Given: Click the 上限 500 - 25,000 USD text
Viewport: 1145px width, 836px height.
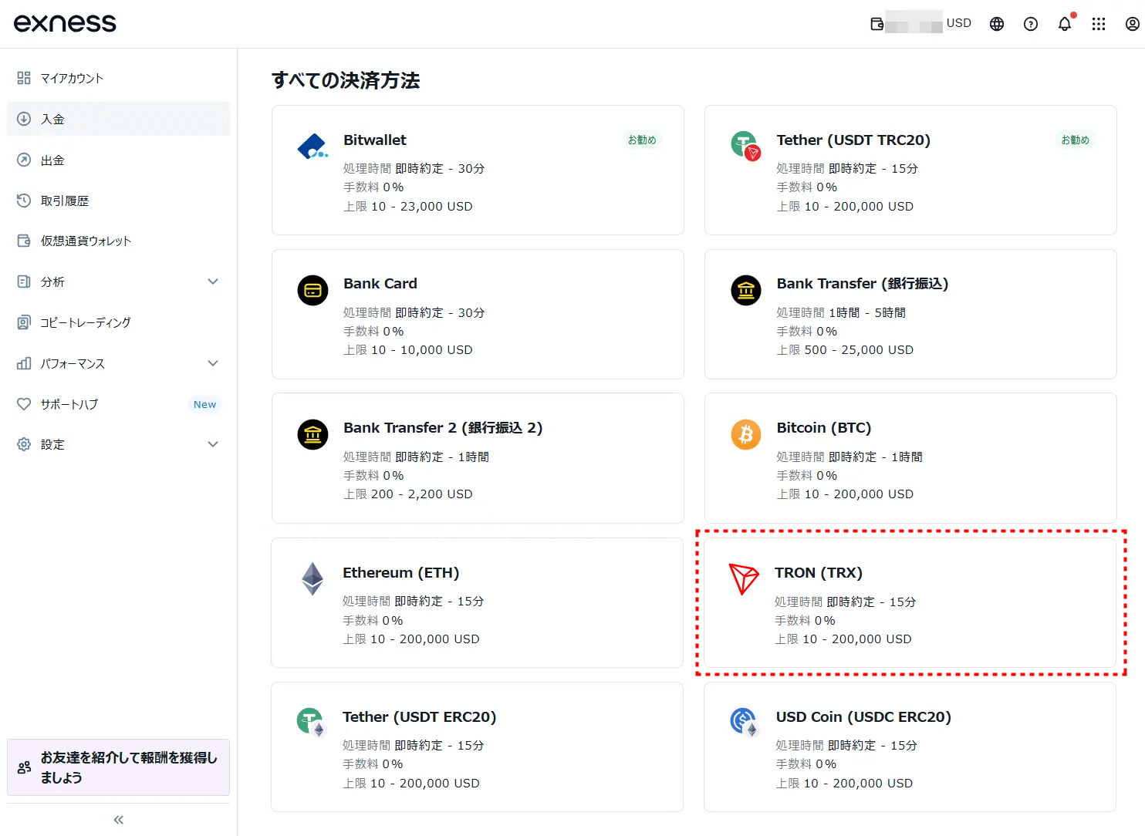Looking at the screenshot, I should pyautogui.click(x=845, y=349).
